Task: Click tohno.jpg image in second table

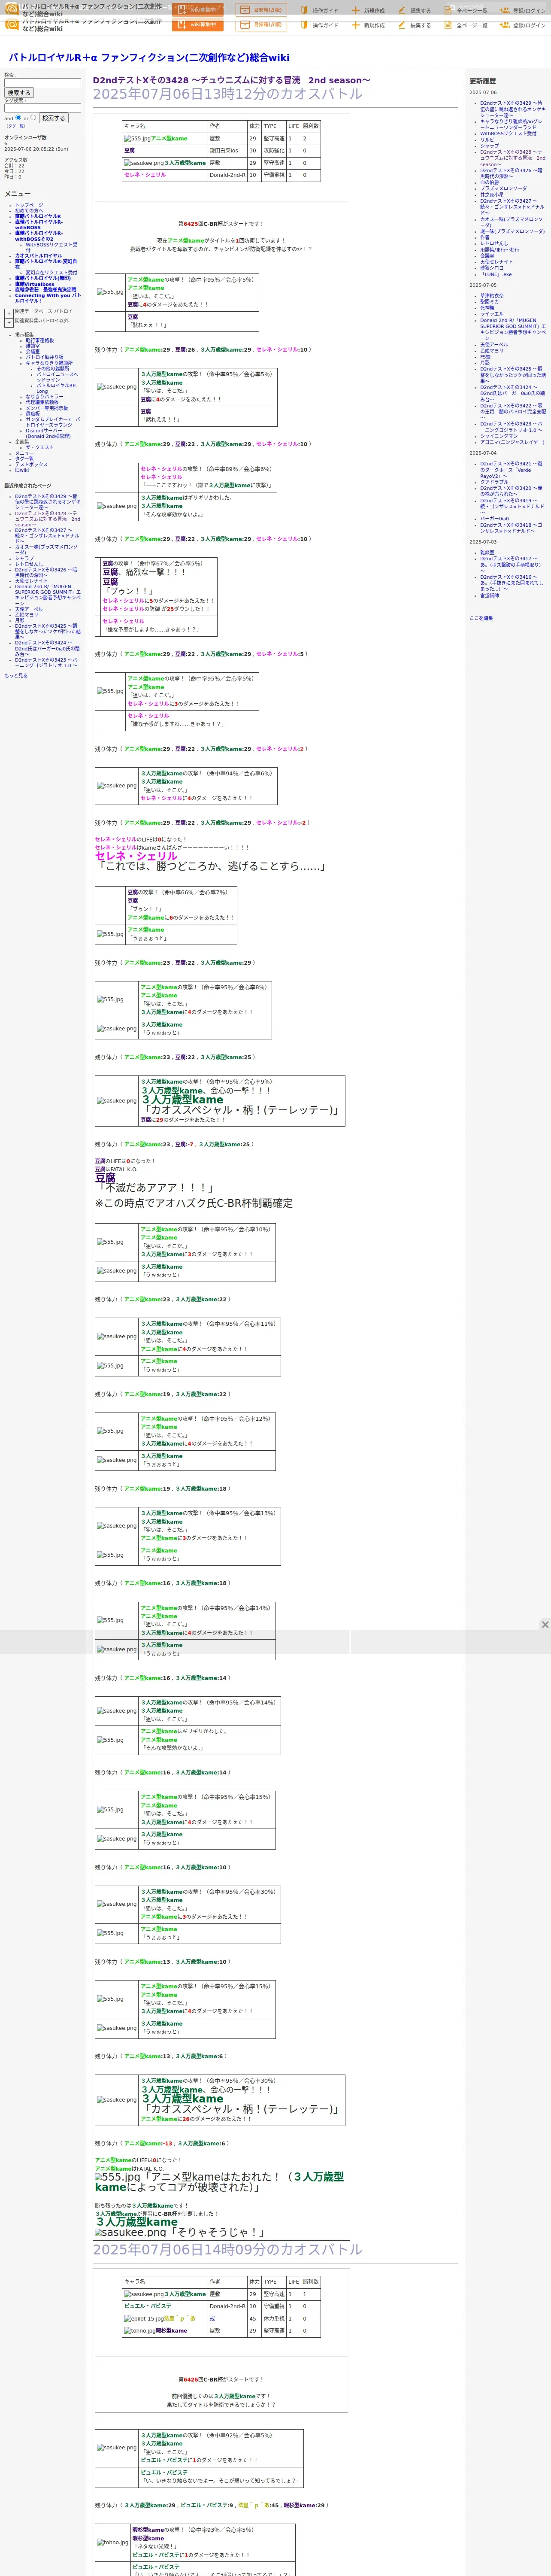Action: 140,2330
